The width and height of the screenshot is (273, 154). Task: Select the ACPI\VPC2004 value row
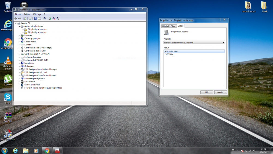pos(194,51)
